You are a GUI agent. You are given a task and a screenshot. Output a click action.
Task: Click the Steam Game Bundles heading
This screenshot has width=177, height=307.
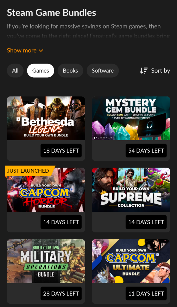52,13
